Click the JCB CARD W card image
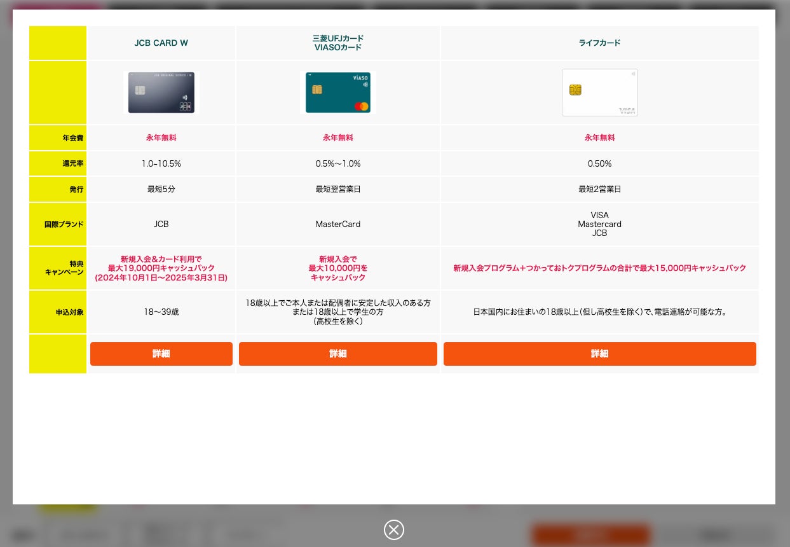 click(161, 92)
